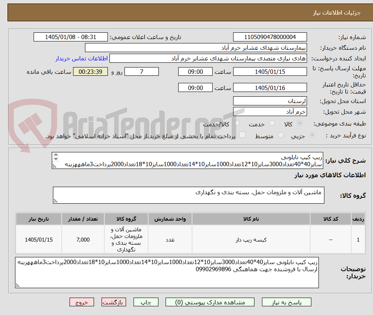Viewport: 373px width, 315px height.
Task: Click the remaining days field showing 7
Action: [x=142, y=71]
